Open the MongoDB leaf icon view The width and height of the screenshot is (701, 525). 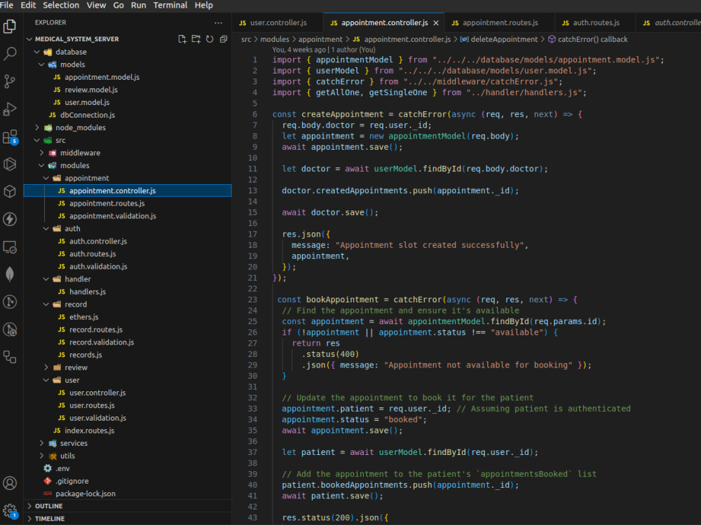tap(10, 274)
